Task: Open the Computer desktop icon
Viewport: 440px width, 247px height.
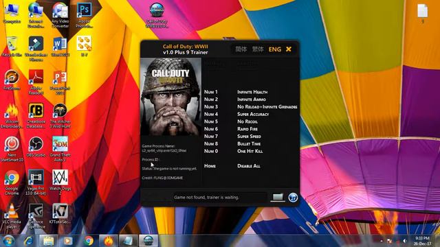Action: [x=12, y=12]
